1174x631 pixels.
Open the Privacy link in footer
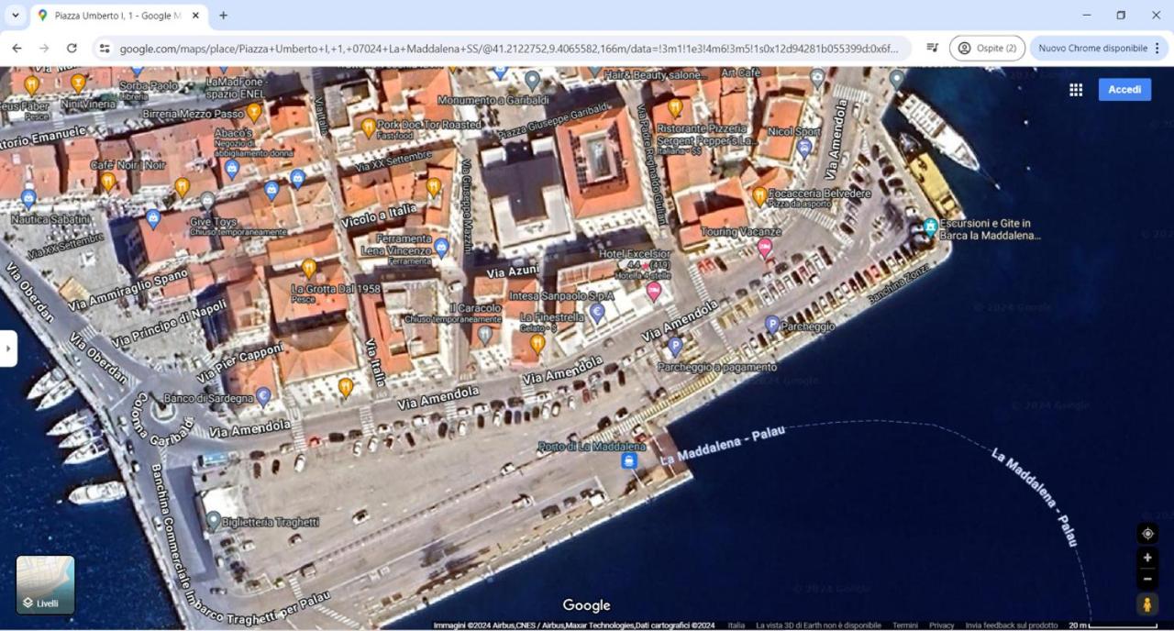click(x=941, y=625)
